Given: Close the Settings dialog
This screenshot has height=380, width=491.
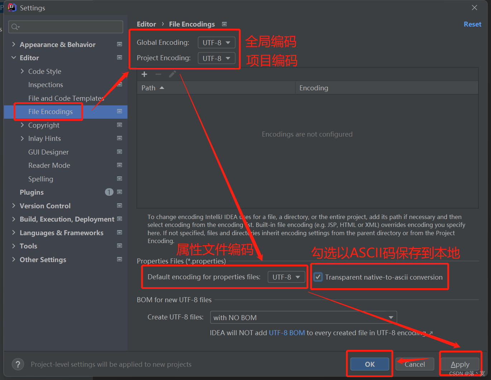Looking at the screenshot, I should pos(475,8).
